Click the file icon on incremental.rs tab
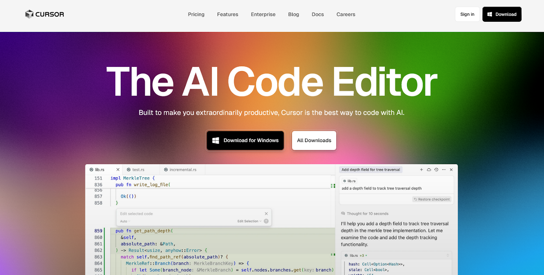 pyautogui.click(x=166, y=170)
